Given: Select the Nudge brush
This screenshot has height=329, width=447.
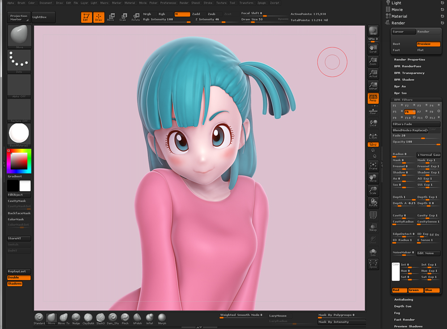Looking at the screenshot, I should (76, 319).
